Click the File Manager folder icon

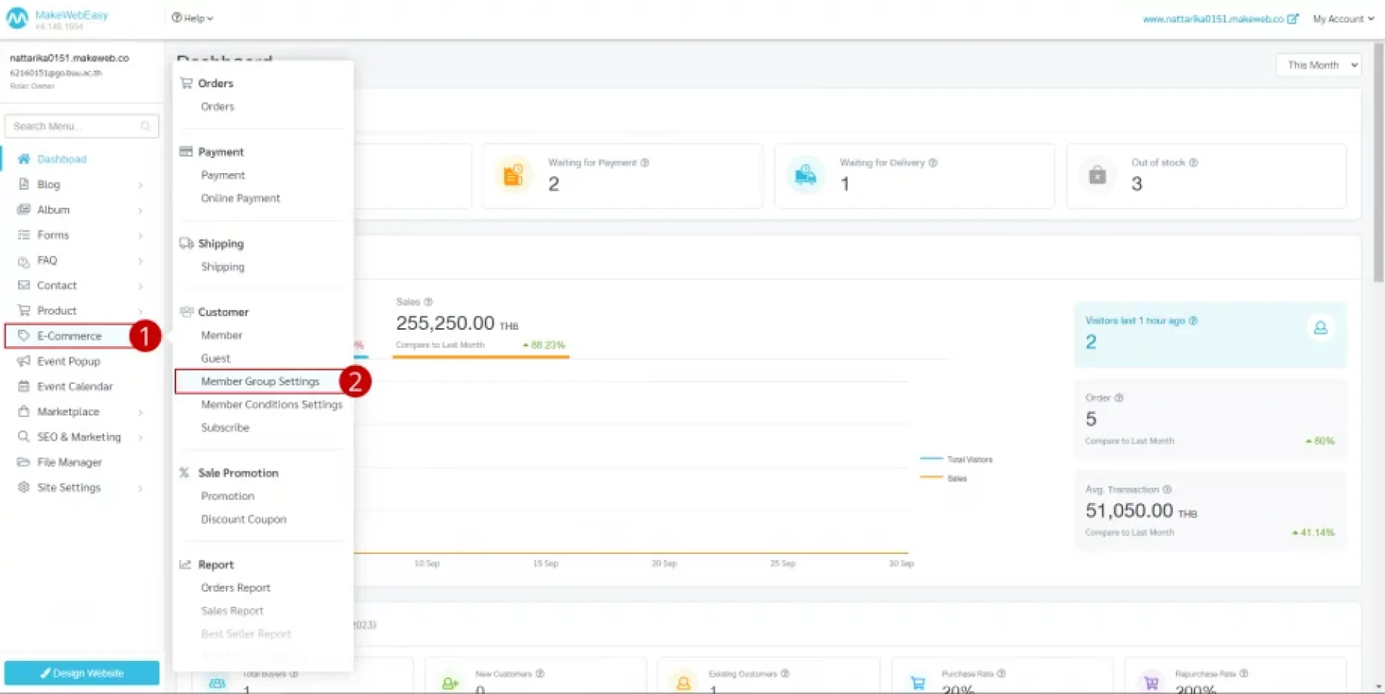24,462
